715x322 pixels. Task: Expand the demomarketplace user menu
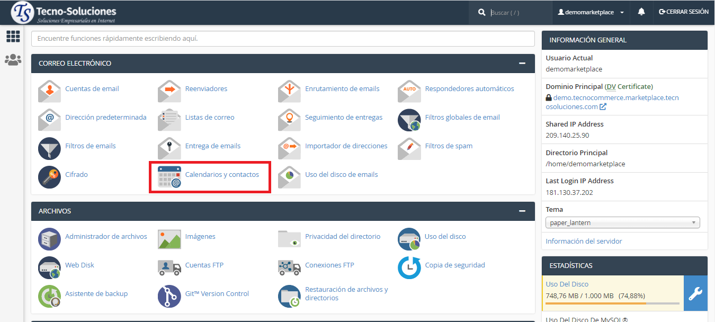(x=591, y=12)
